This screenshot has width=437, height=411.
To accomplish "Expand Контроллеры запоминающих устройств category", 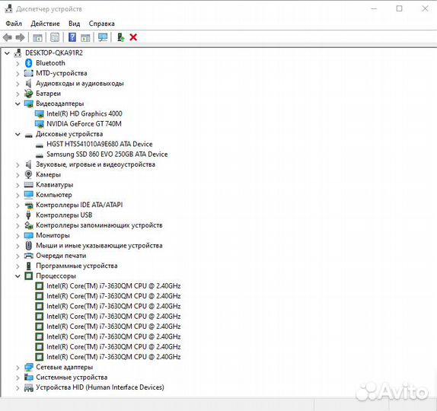I will pyautogui.click(x=18, y=226).
